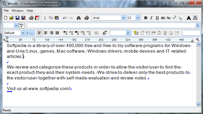Center align the text
Image resolution: width=203 pixels, height=114 pixels.
point(46,33)
